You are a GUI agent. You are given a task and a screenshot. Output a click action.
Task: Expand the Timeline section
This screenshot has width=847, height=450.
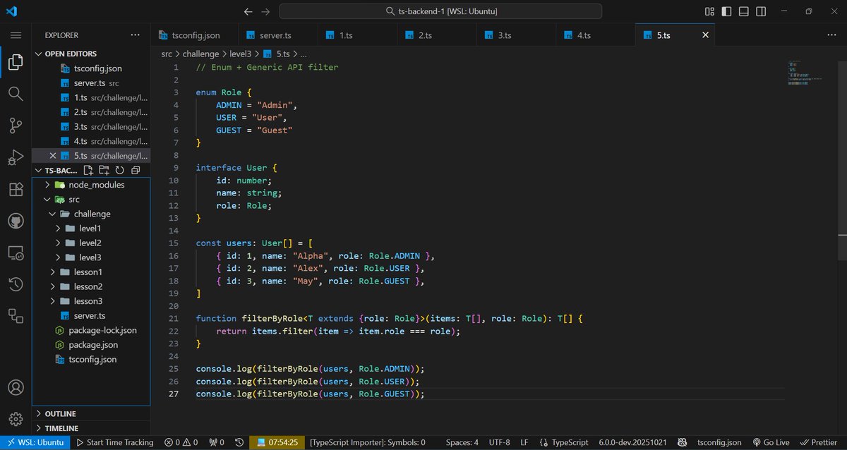(91, 428)
